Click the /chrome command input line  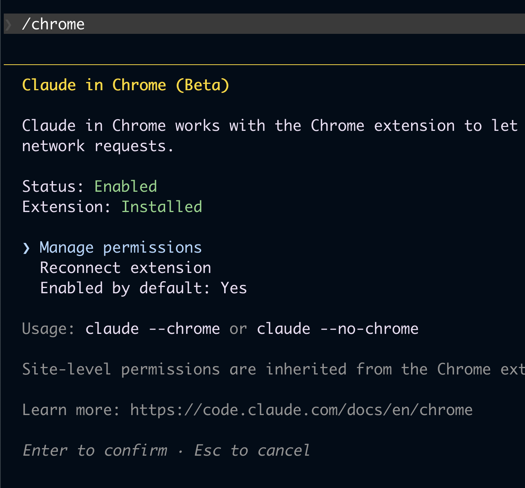click(x=264, y=24)
